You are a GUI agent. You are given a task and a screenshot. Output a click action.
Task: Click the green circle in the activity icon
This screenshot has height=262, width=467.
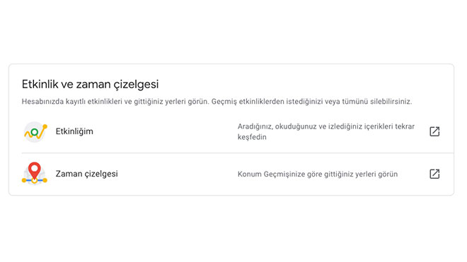point(35,132)
